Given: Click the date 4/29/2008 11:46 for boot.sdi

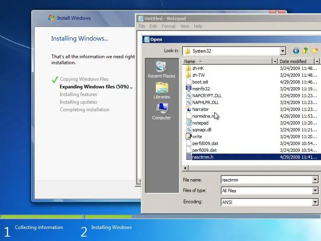Looking at the screenshot, I should (298, 82).
